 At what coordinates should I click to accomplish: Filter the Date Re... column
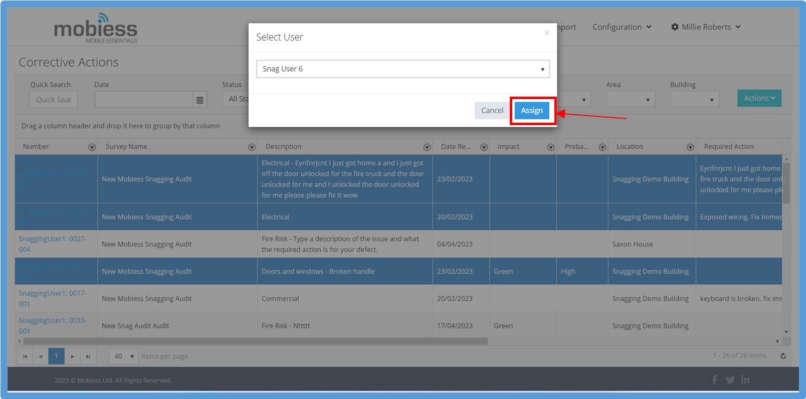click(x=484, y=147)
